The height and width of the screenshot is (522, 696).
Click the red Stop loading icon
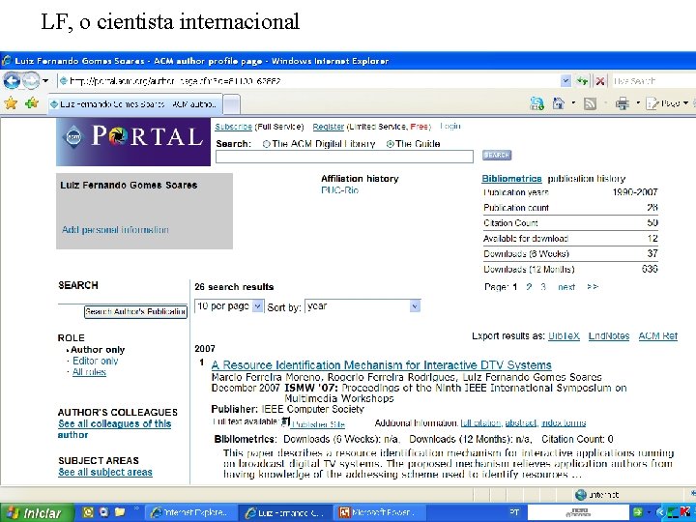pyautogui.click(x=600, y=81)
